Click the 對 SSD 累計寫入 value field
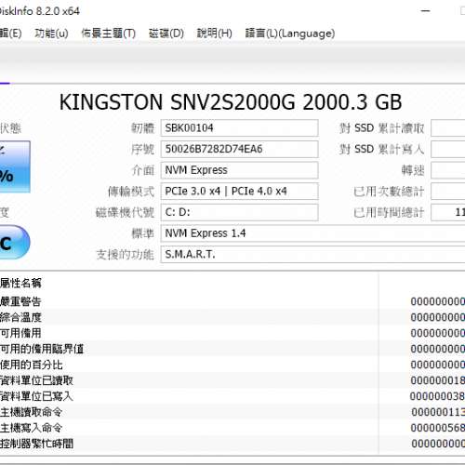 click(448, 149)
